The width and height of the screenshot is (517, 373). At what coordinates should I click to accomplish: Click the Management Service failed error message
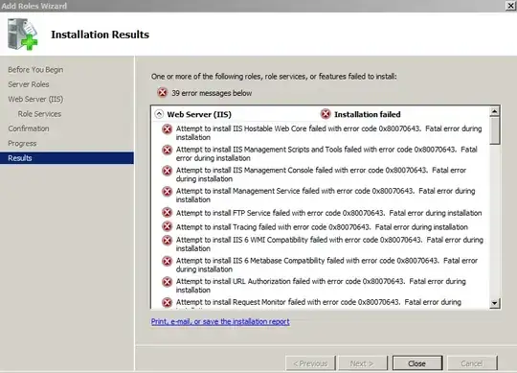coord(326,195)
